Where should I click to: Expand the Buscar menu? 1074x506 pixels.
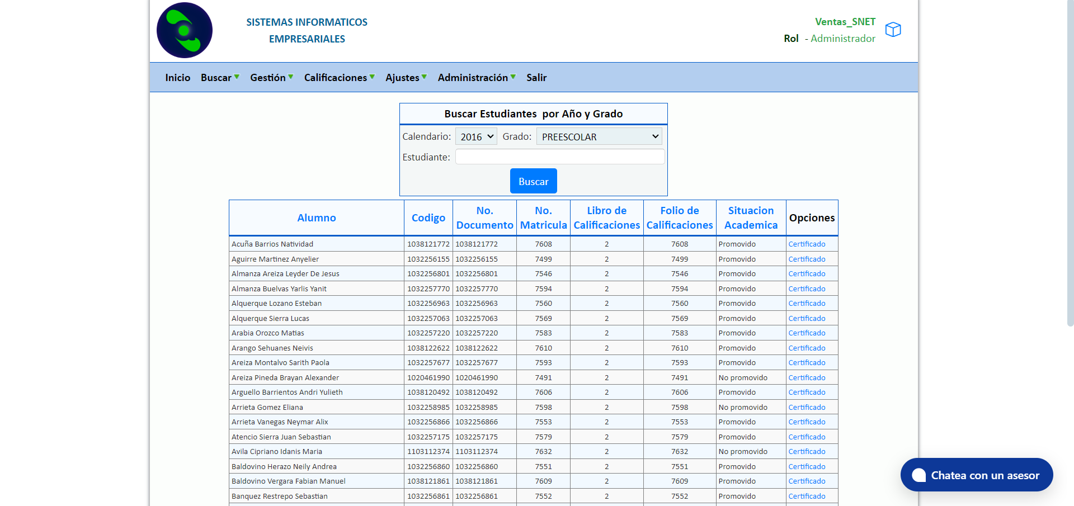220,78
